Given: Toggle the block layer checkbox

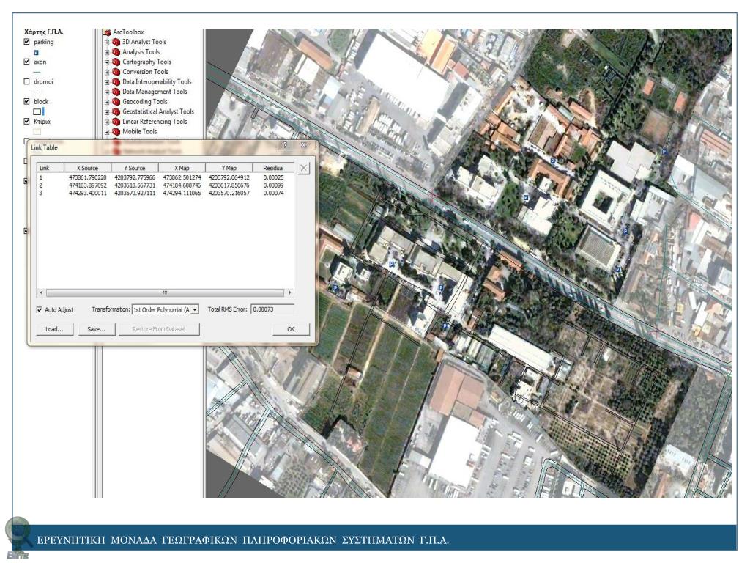Looking at the screenshot, I should tap(27, 101).
